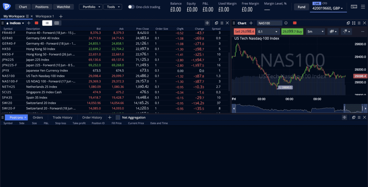
Task: Click the Sell 29,098.4 button
Action: click(x=244, y=32)
